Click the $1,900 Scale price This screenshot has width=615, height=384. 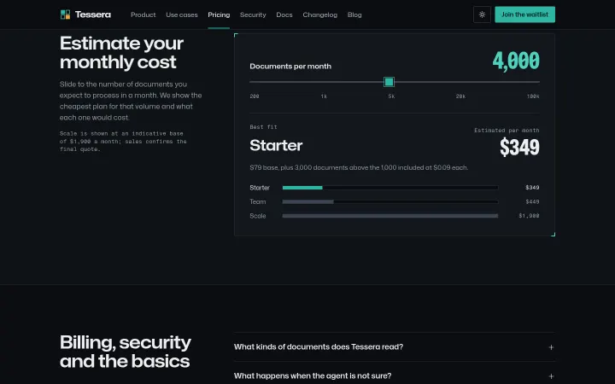point(529,216)
